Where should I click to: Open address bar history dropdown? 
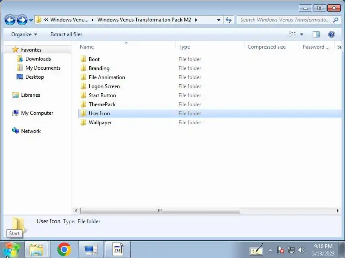(219, 20)
